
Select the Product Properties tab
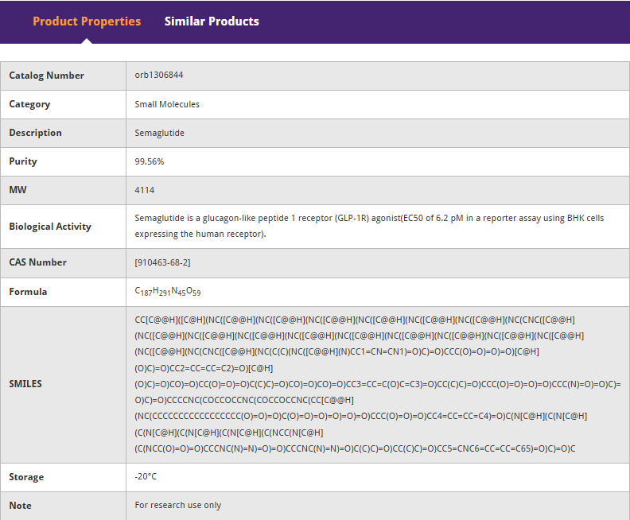click(87, 21)
